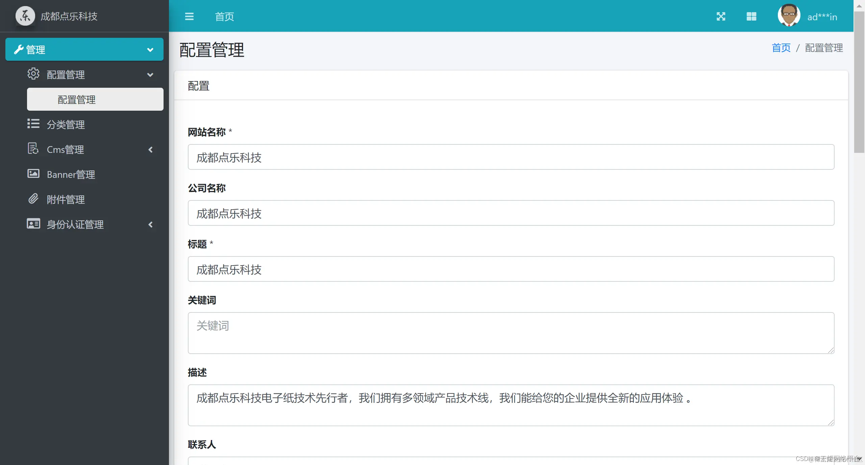Click the gear icon for 配置管理
This screenshot has height=465, width=865.
(x=33, y=74)
